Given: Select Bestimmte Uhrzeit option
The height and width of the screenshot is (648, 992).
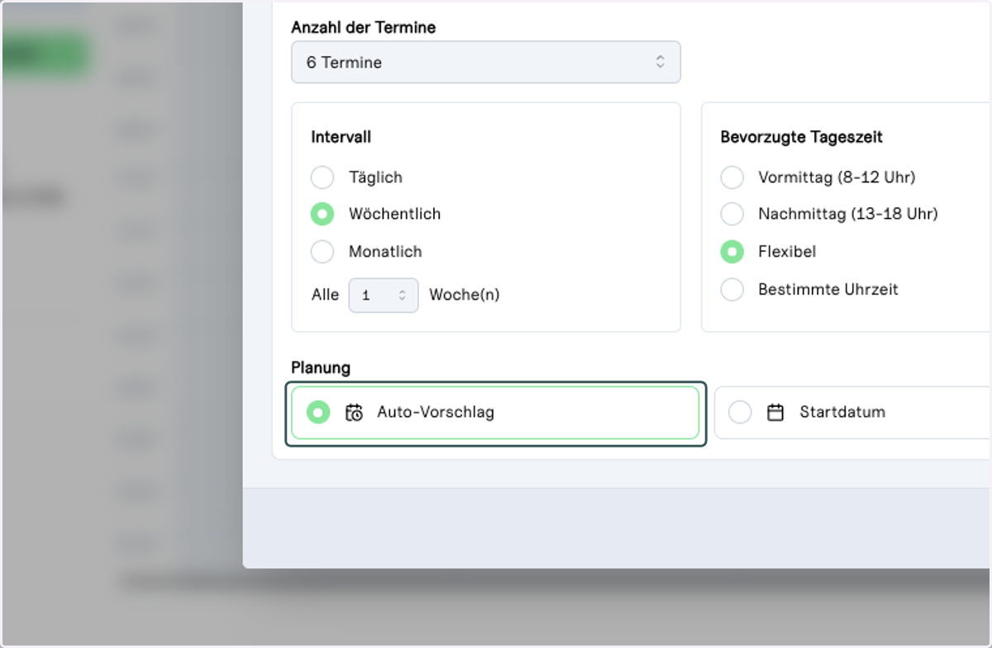Looking at the screenshot, I should coord(732,290).
